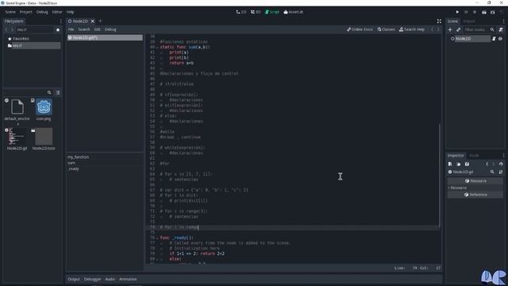The height and width of the screenshot is (286, 508).
Task: Toggle favorite star for current folder
Action: [58, 29]
